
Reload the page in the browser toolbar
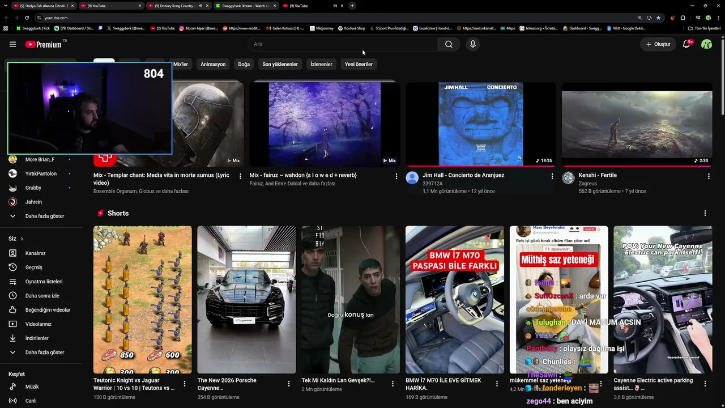27,18
